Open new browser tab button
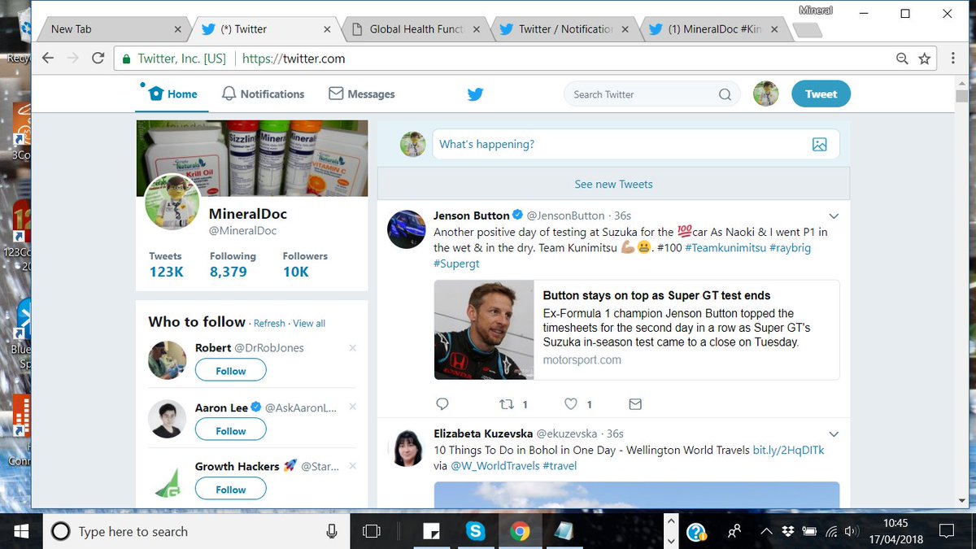This screenshot has width=976, height=549. [x=807, y=30]
